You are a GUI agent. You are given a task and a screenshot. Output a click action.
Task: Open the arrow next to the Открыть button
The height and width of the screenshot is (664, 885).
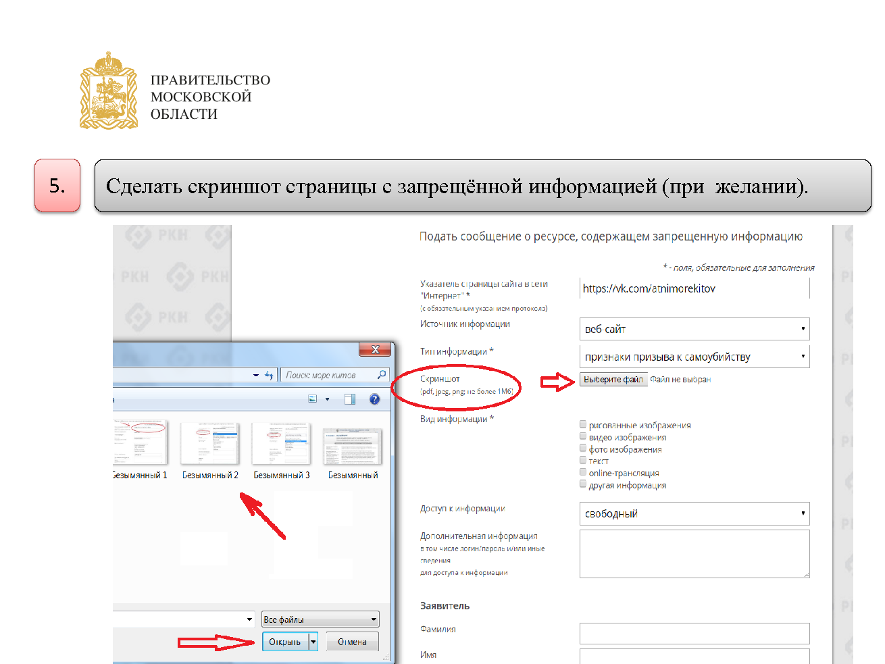[x=313, y=642]
